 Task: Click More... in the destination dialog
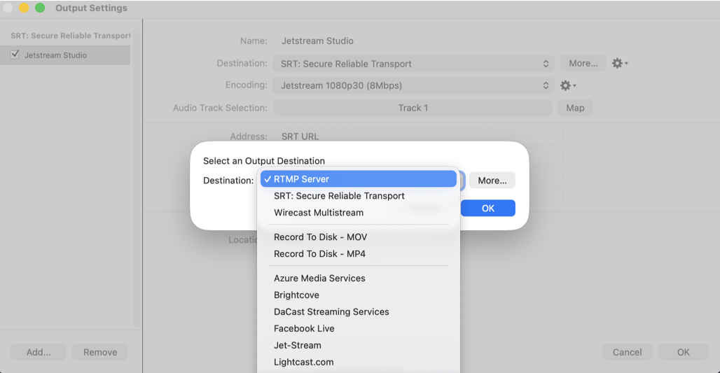pyautogui.click(x=492, y=181)
